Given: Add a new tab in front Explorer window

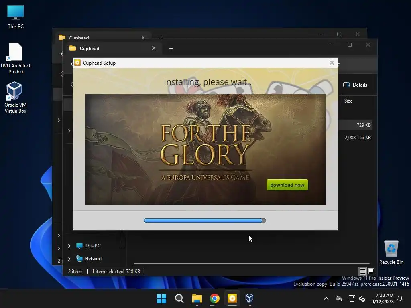Looking at the screenshot, I should [171, 49].
